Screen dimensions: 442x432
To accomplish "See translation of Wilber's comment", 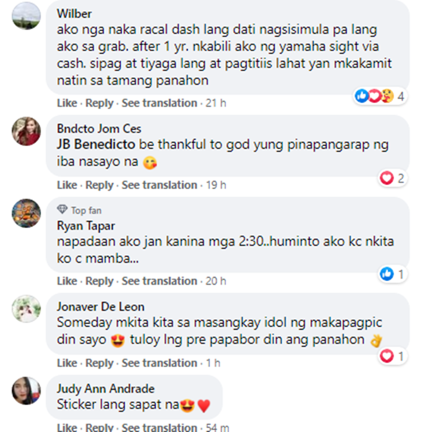I will pyautogui.click(x=159, y=103).
